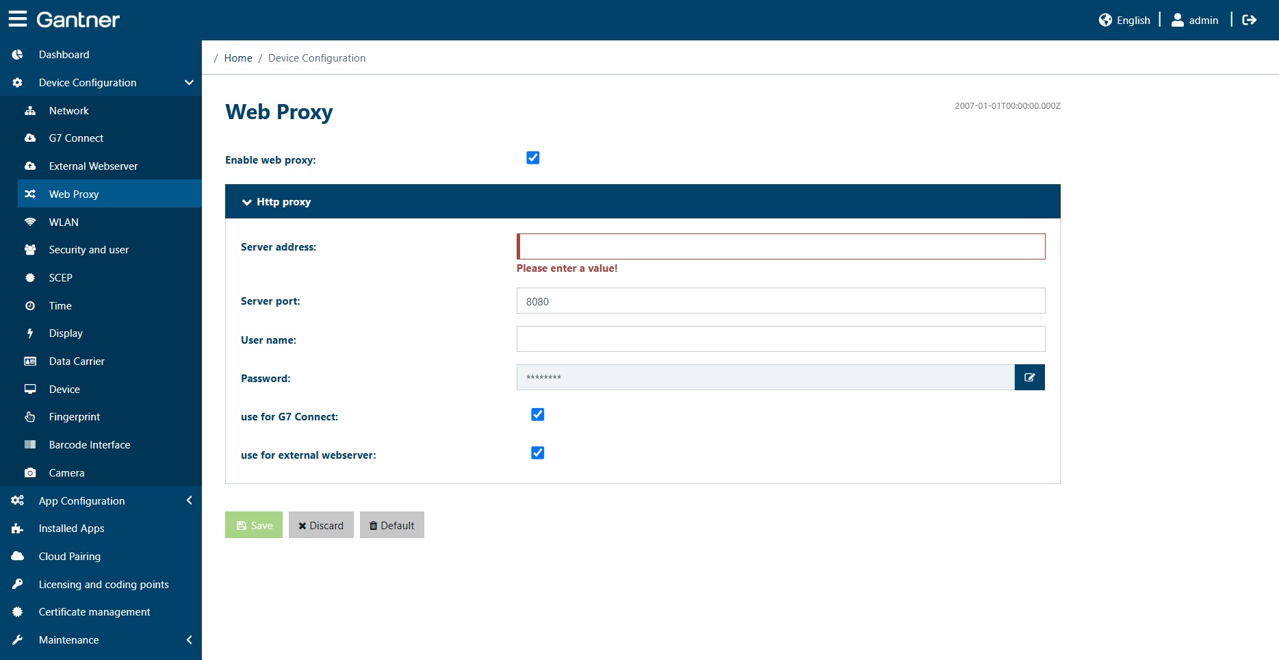1279x660 pixels.
Task: Click the Data Carrier card icon
Action: click(x=30, y=361)
